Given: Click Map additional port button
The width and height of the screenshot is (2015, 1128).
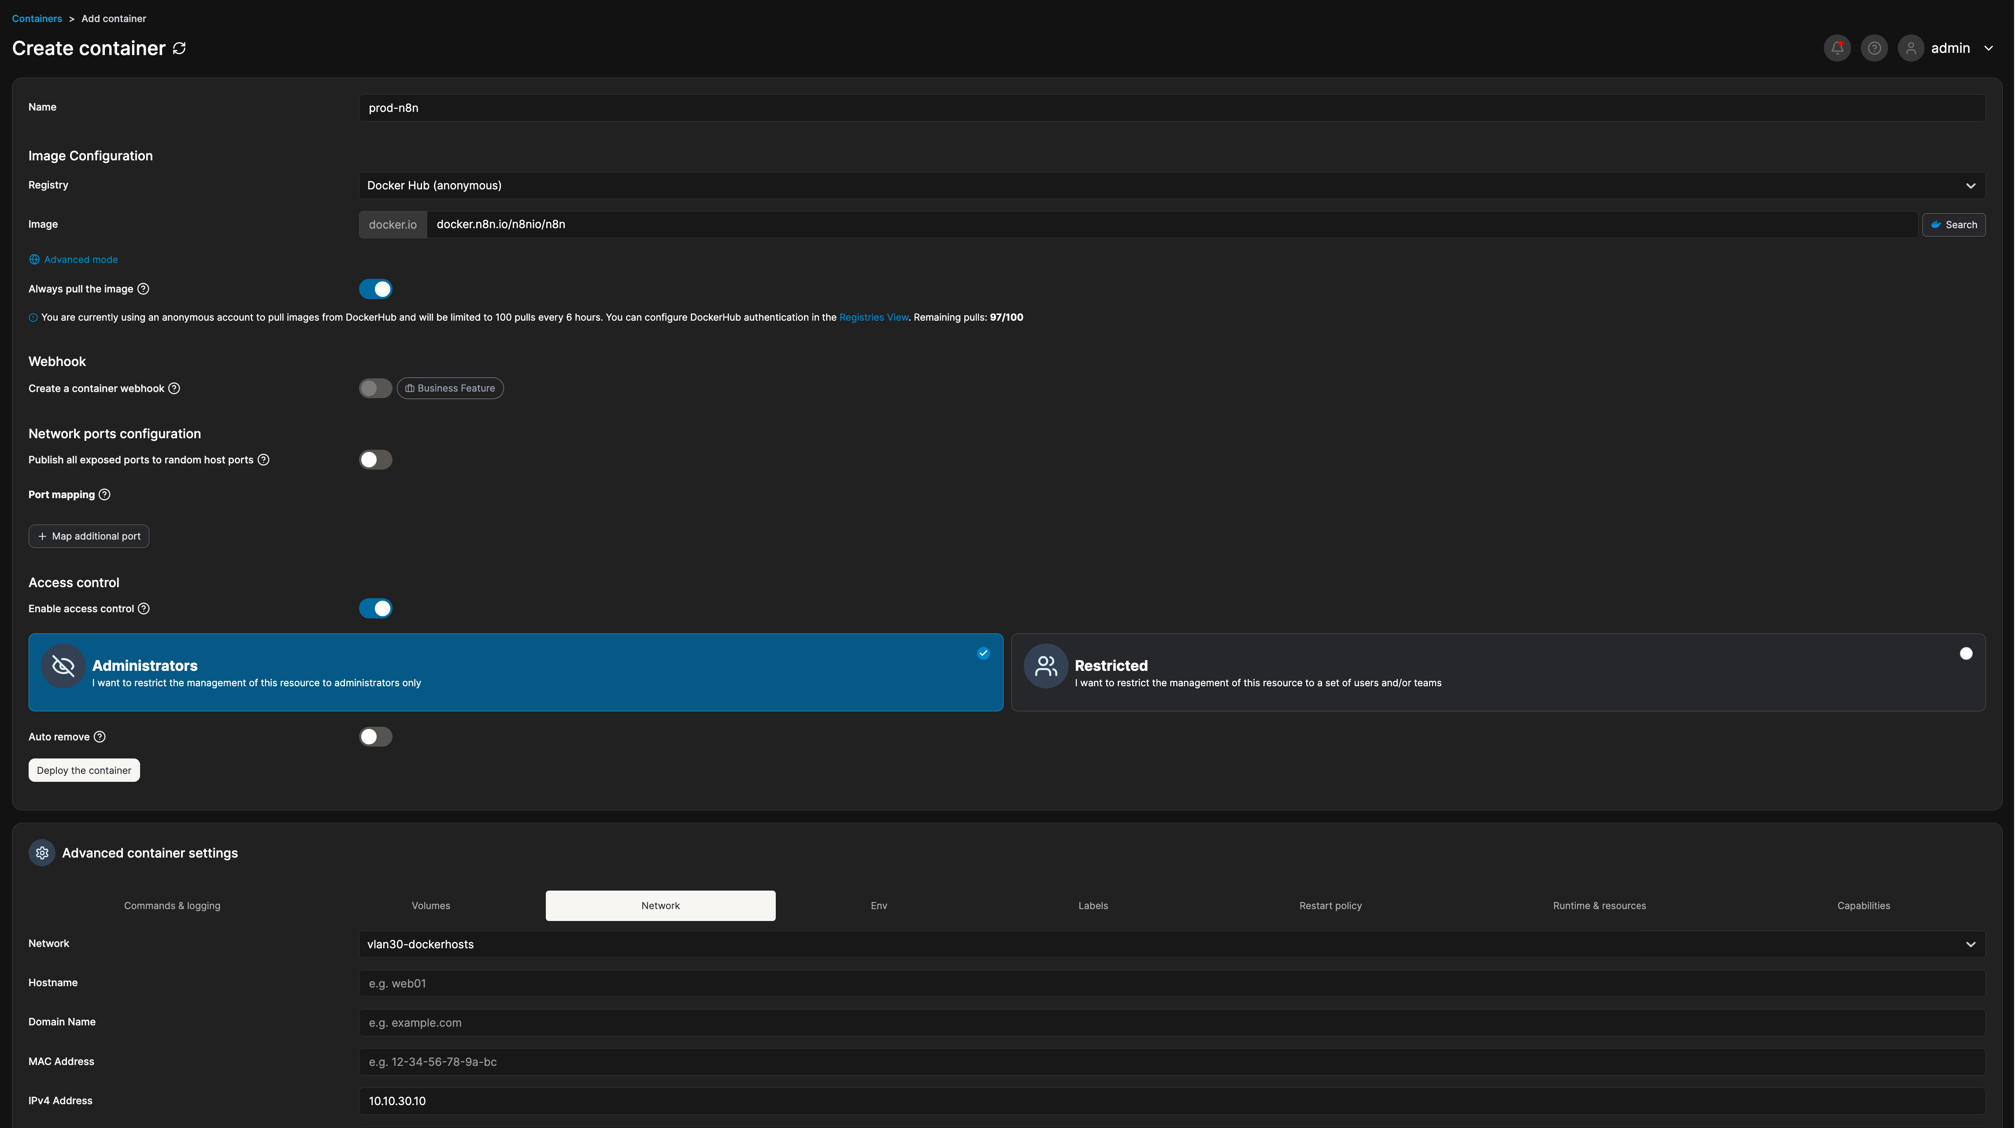Looking at the screenshot, I should pyautogui.click(x=89, y=536).
